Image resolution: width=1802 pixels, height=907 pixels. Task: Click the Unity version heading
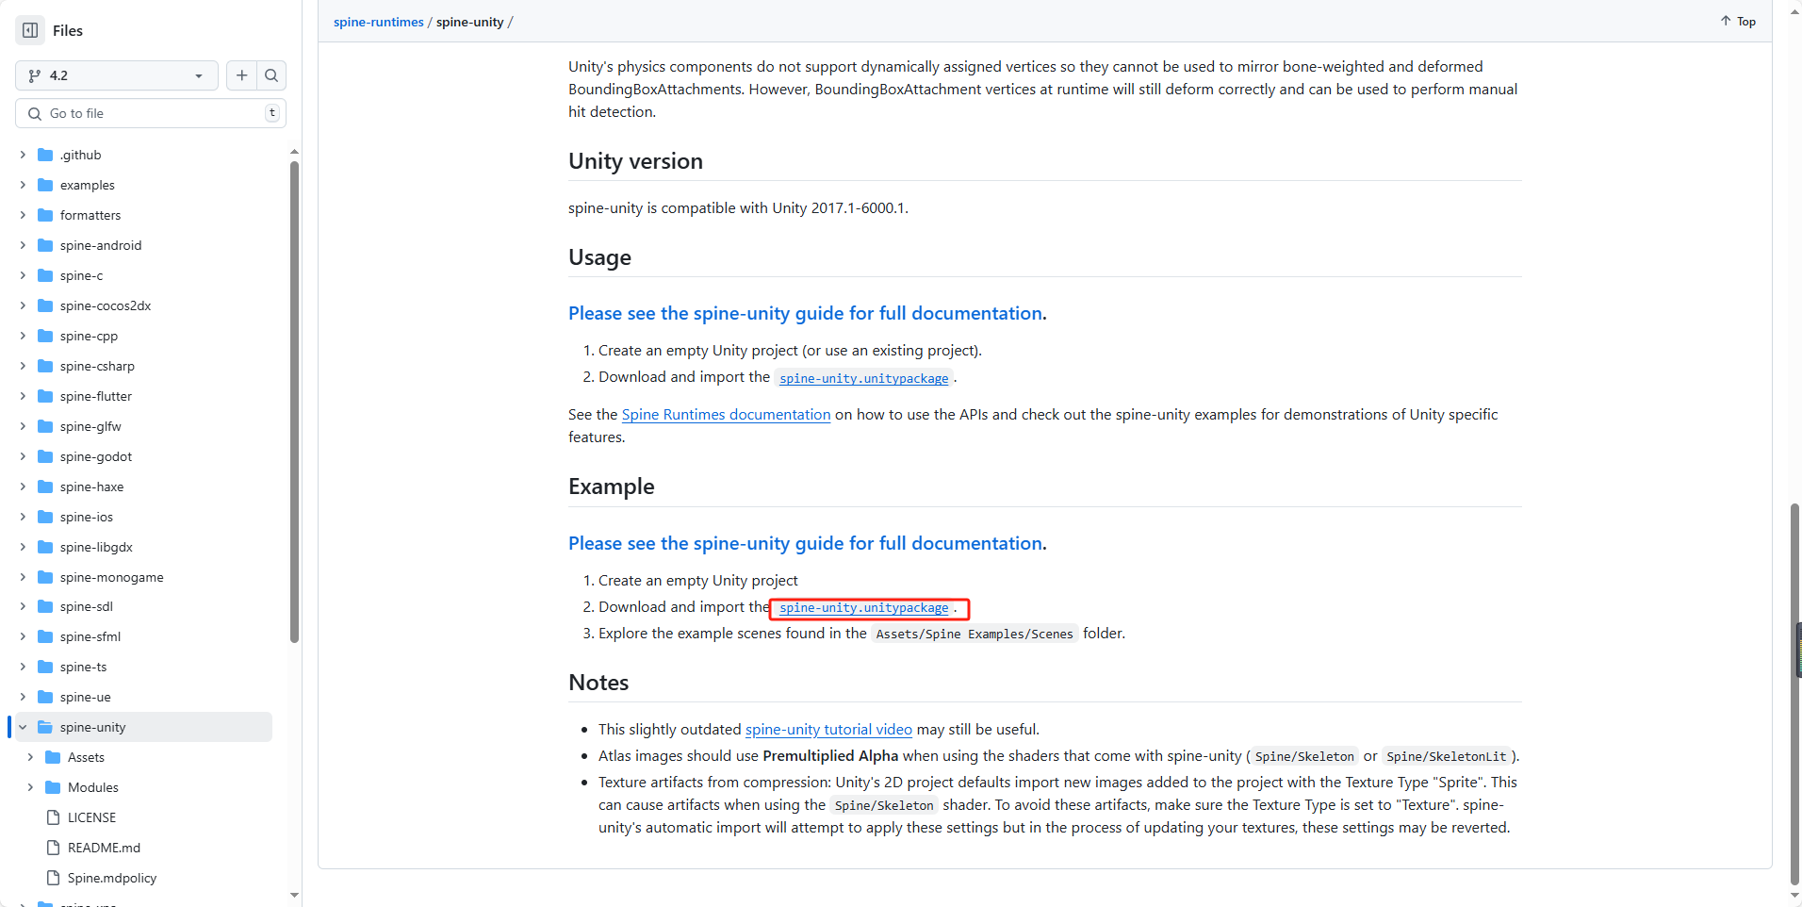(x=635, y=161)
